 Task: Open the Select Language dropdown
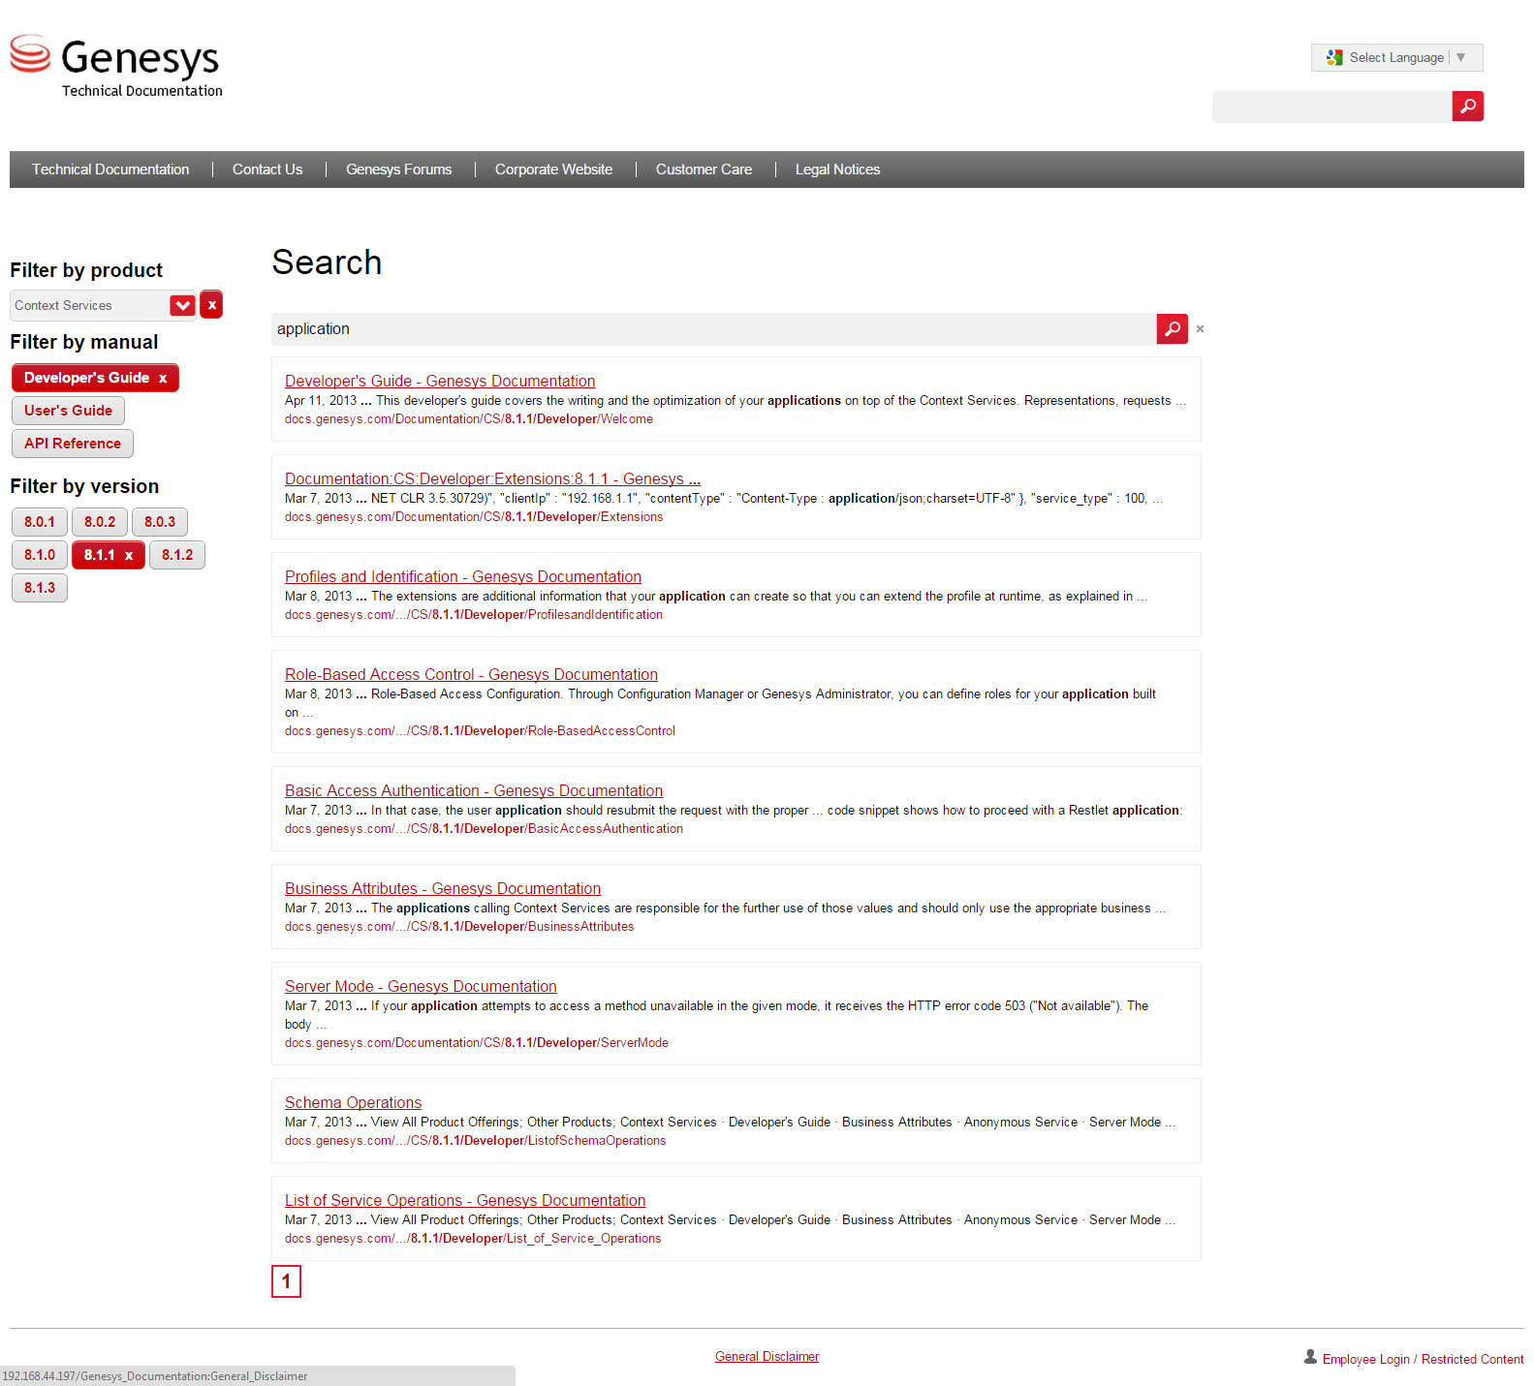1396,58
